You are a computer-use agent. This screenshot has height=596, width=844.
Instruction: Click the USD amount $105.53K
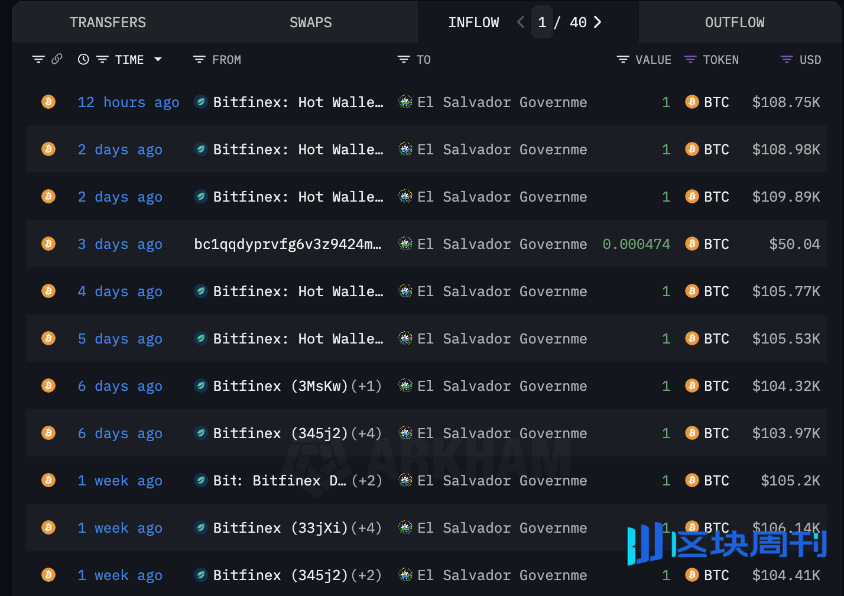tap(786, 339)
